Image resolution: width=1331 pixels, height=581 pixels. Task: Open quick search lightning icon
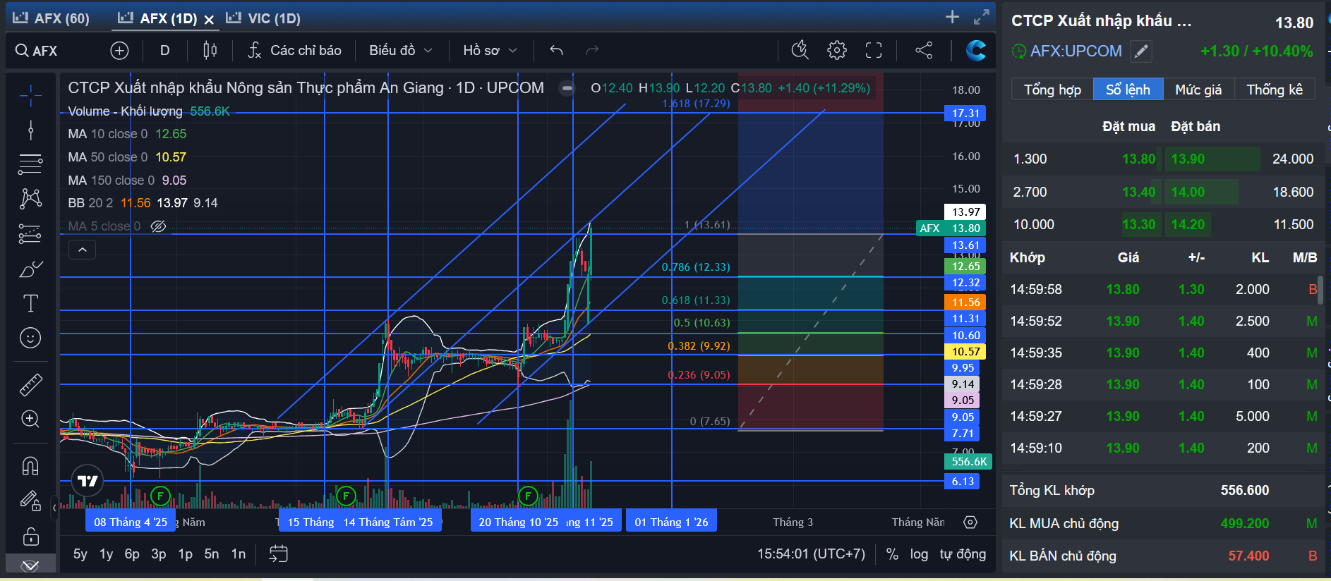pyautogui.click(x=800, y=50)
